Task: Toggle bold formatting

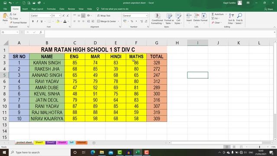Action: [x=33, y=21]
